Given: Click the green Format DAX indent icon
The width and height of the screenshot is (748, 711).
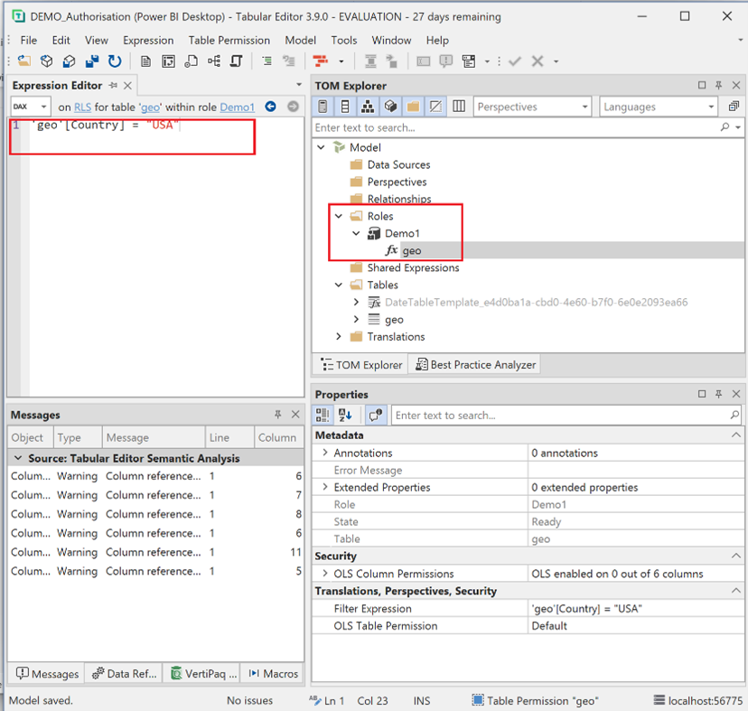Looking at the screenshot, I should [x=267, y=61].
